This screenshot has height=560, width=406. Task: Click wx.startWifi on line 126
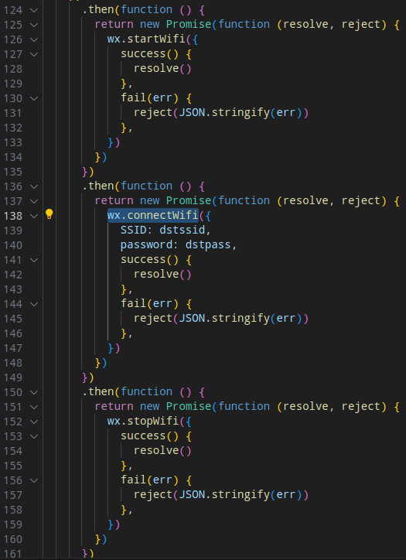coord(146,39)
